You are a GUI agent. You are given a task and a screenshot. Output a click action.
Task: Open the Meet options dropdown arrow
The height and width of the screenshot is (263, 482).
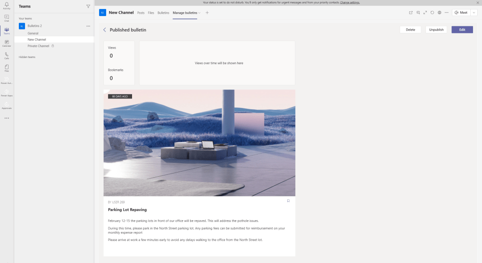[474, 13]
